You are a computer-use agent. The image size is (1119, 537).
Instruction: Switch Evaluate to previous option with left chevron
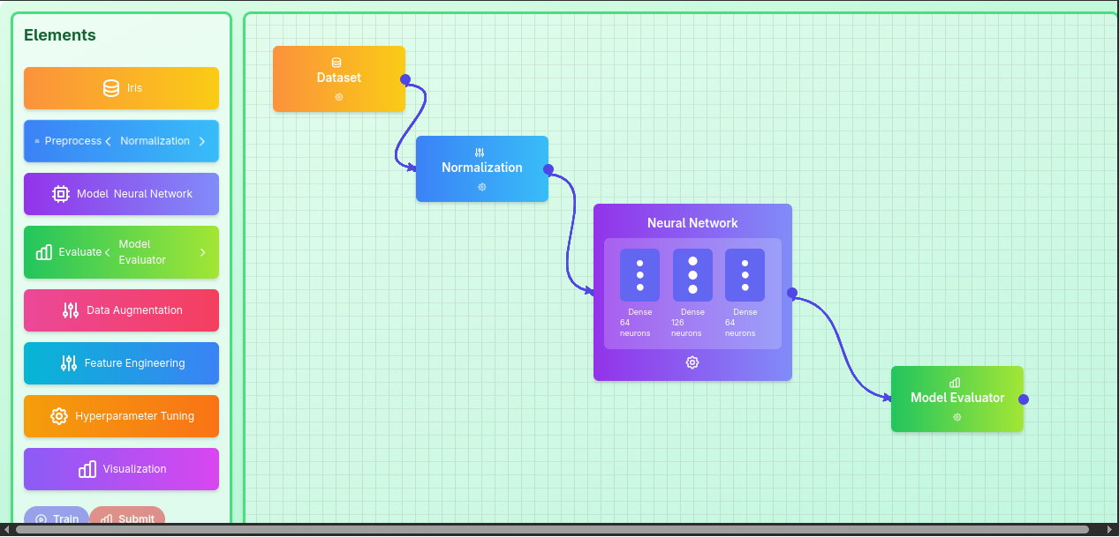pos(108,252)
